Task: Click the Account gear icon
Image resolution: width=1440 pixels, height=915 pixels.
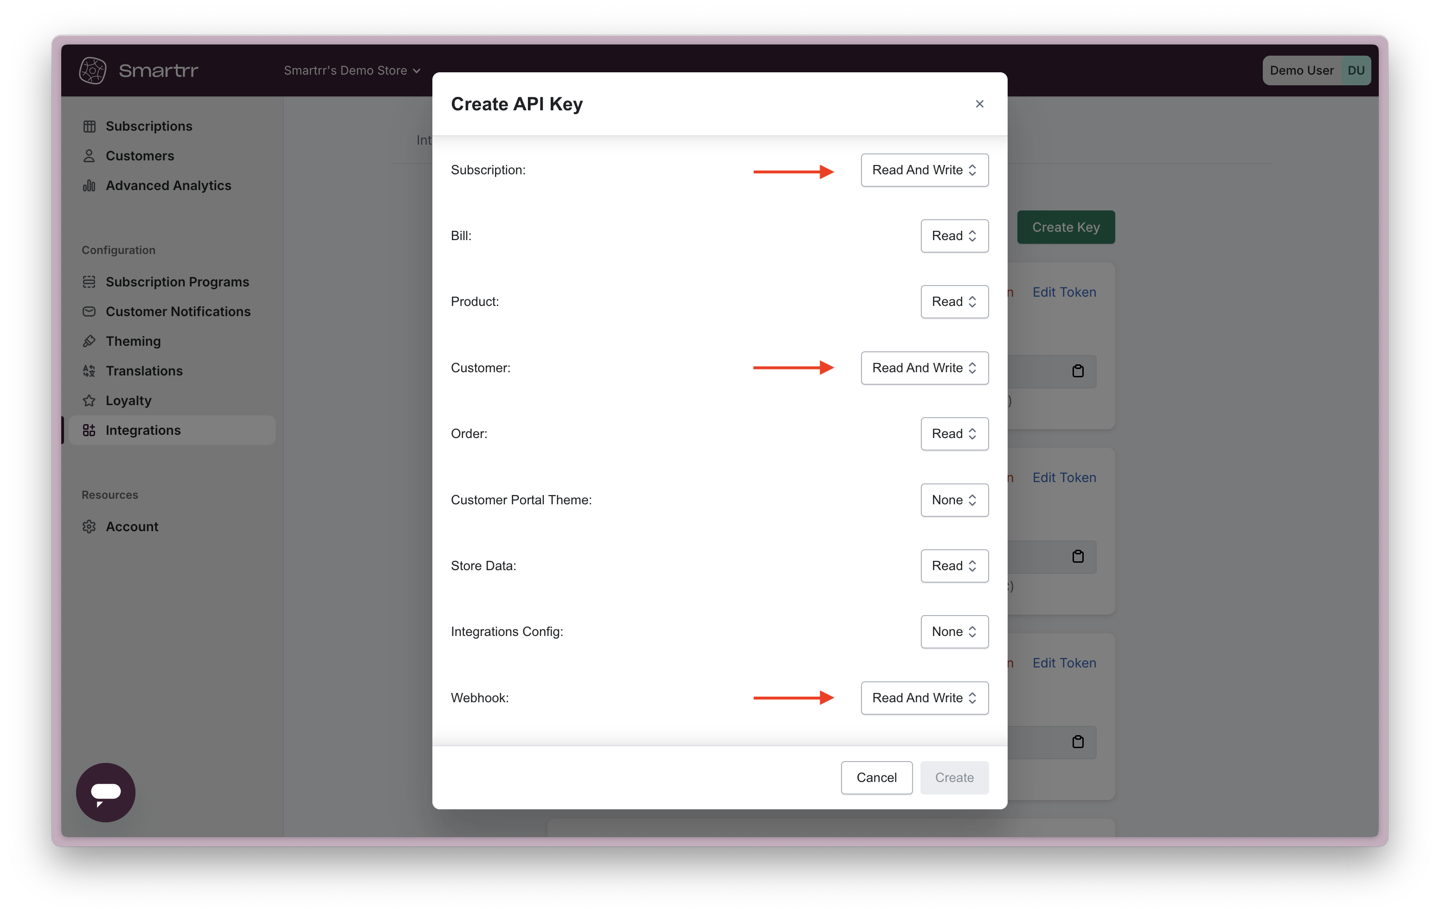Action: [89, 527]
